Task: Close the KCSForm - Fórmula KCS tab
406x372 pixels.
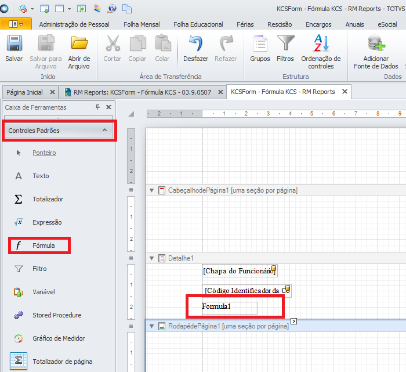Action: click(x=345, y=92)
